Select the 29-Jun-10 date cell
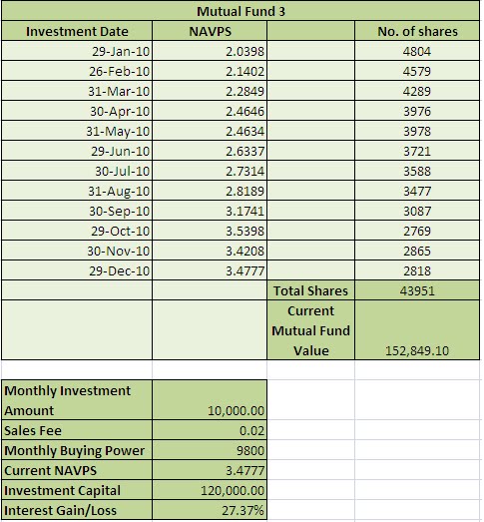The width and height of the screenshot is (484, 522). 77,151
